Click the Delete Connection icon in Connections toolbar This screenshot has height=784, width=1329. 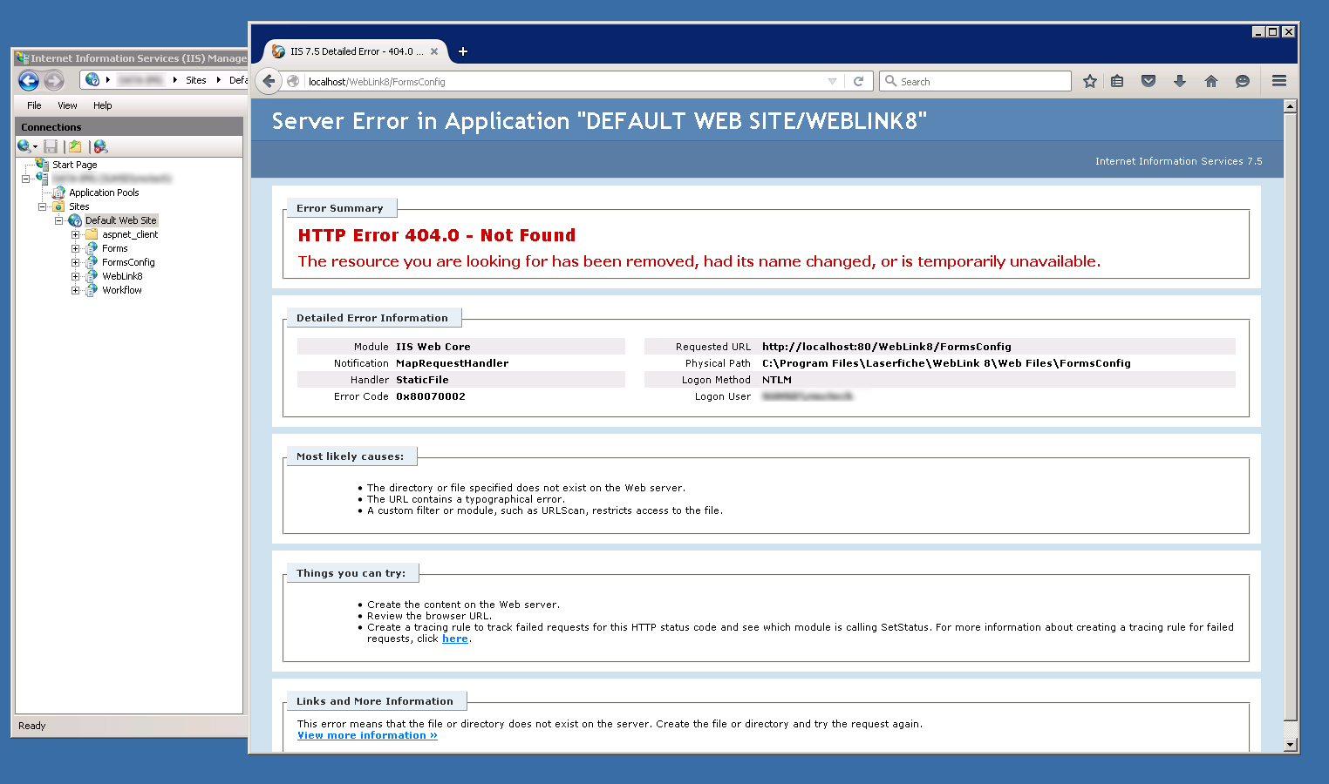pyautogui.click(x=100, y=146)
